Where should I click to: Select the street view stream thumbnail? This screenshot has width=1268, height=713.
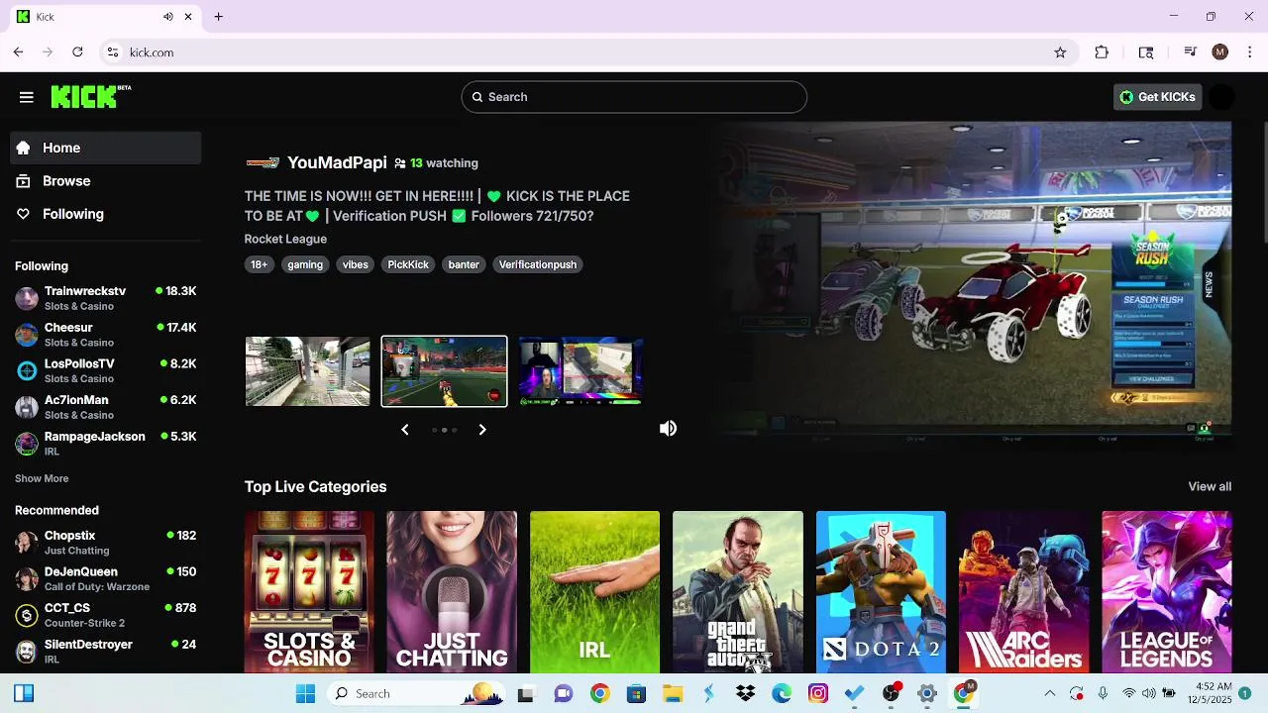[x=307, y=371]
